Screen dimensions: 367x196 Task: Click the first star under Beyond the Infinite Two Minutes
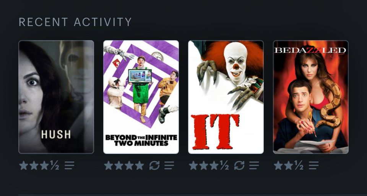click(109, 165)
